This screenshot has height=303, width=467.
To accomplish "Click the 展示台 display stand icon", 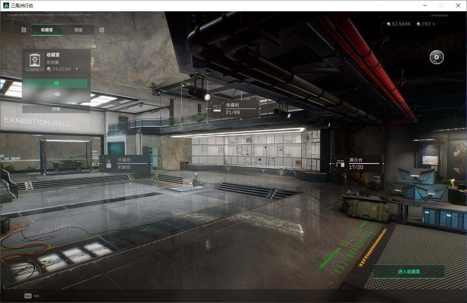I will pos(341,164).
